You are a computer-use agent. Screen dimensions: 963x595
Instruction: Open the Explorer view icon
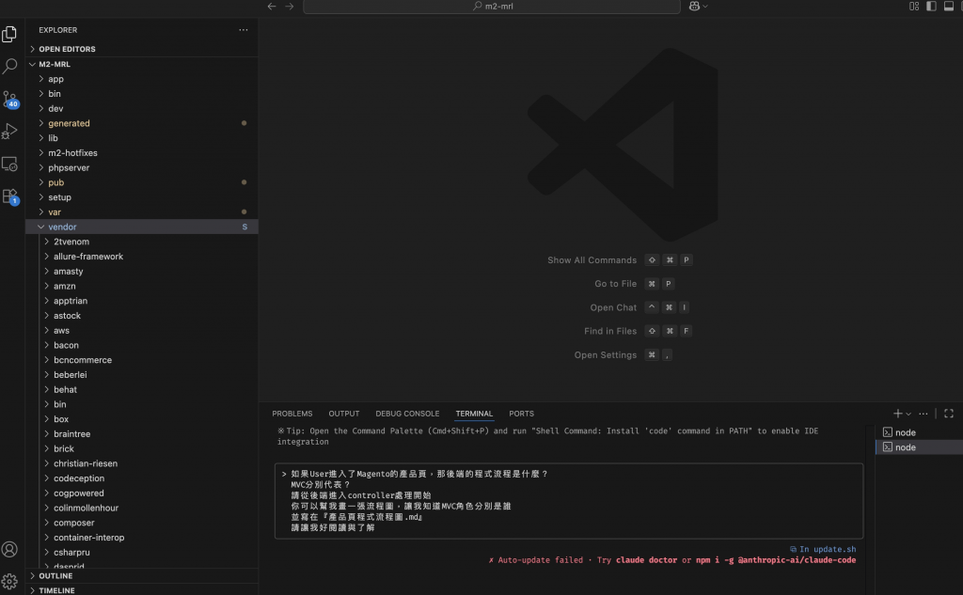9,35
